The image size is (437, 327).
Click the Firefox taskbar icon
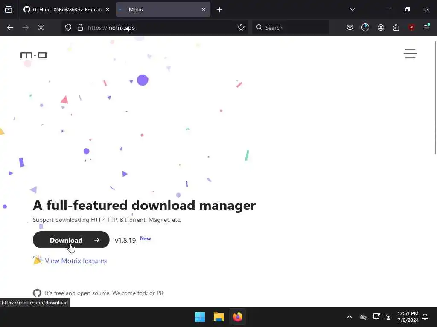pyautogui.click(x=237, y=317)
